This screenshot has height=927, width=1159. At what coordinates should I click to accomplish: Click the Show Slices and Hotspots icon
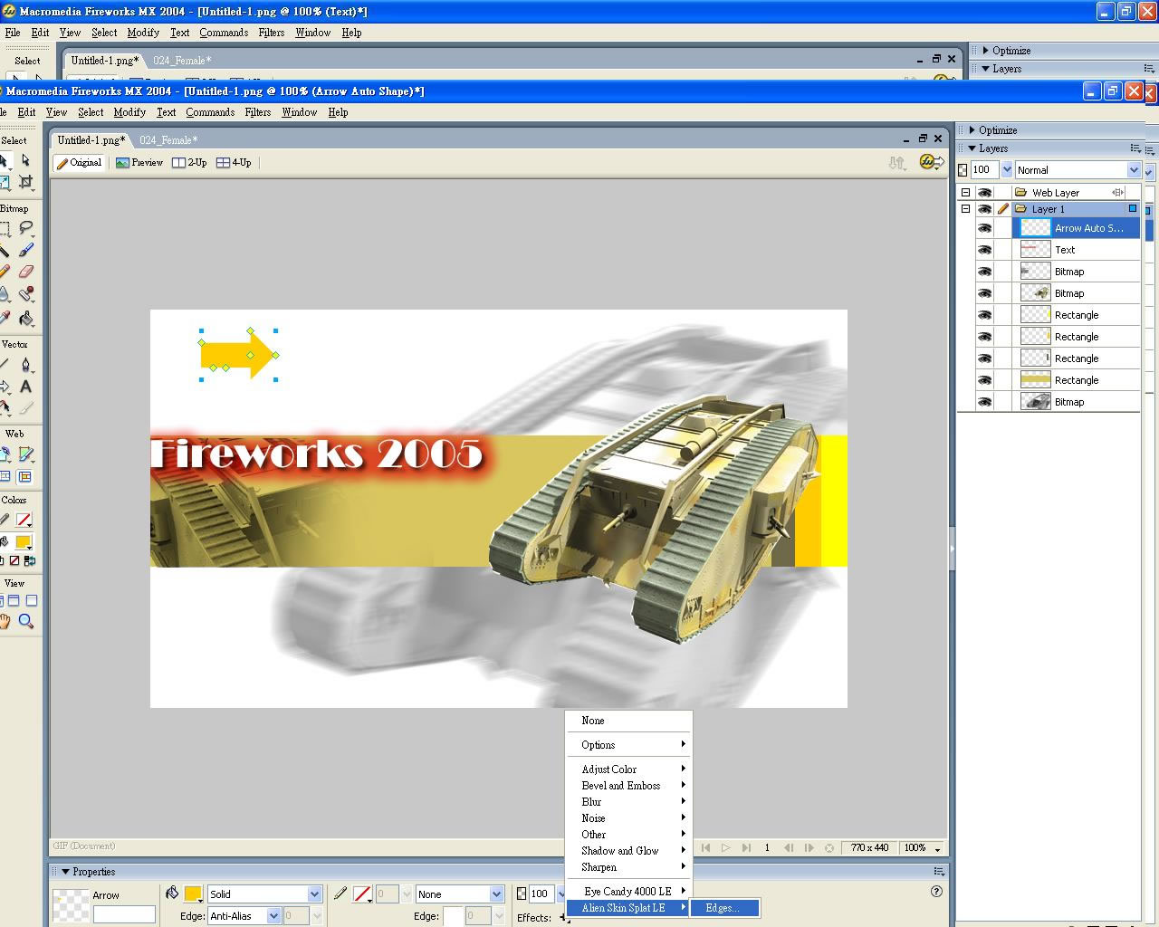[25, 476]
